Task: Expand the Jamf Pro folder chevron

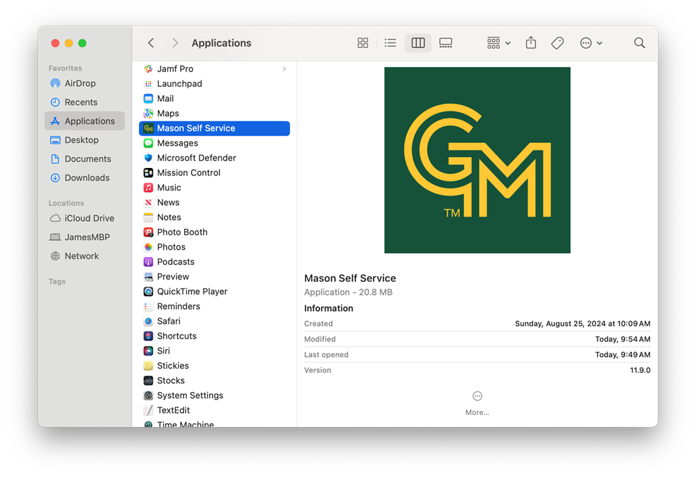Action: (284, 69)
